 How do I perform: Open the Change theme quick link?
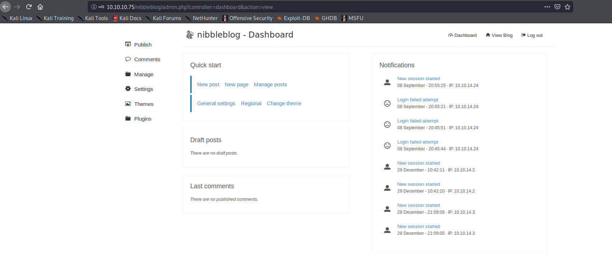284,103
